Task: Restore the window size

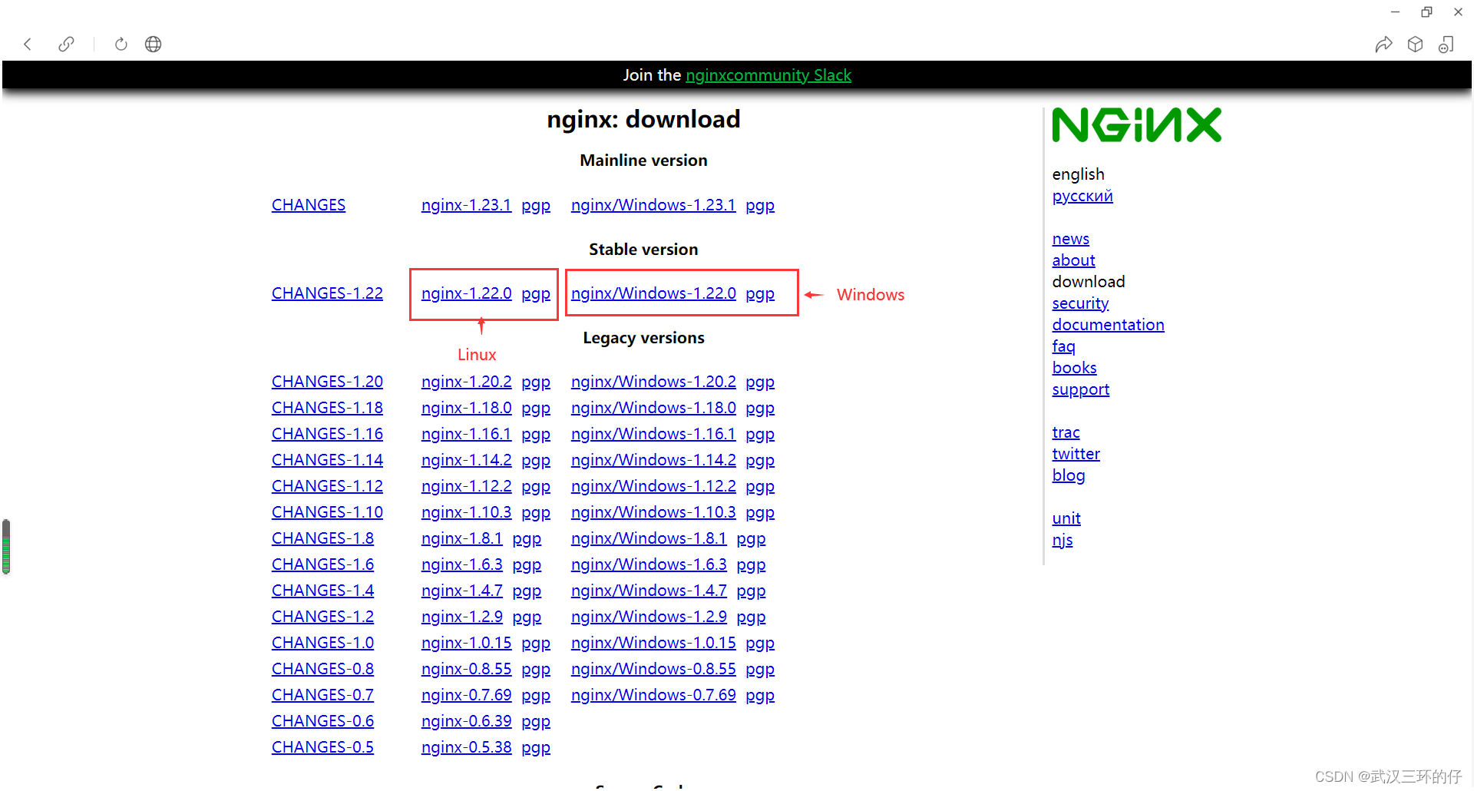Action: coord(1426,12)
